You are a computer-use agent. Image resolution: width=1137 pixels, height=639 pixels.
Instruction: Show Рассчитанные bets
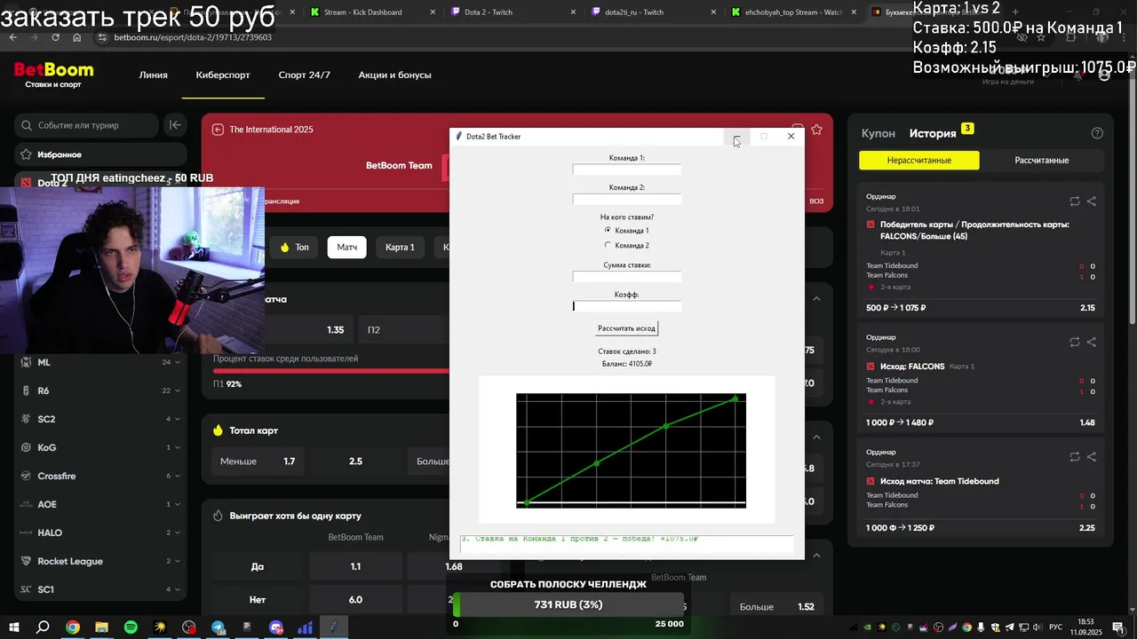1042,161
